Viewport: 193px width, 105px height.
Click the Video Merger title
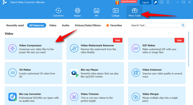tap(151, 94)
